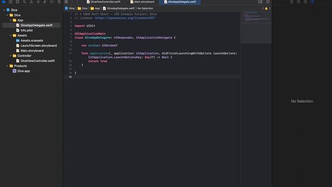Show the File inspector

[292, 2]
